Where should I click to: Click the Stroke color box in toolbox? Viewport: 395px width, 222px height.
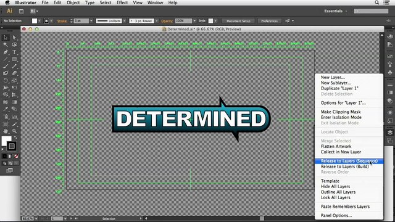pos(12,146)
